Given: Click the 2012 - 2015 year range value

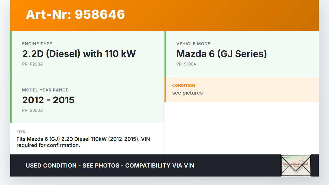Looking at the screenshot, I should (48, 100).
